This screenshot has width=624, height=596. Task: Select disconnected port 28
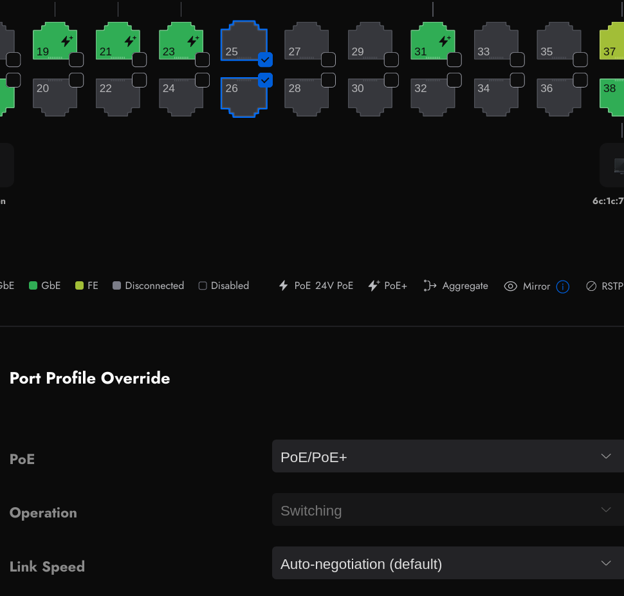[306, 97]
